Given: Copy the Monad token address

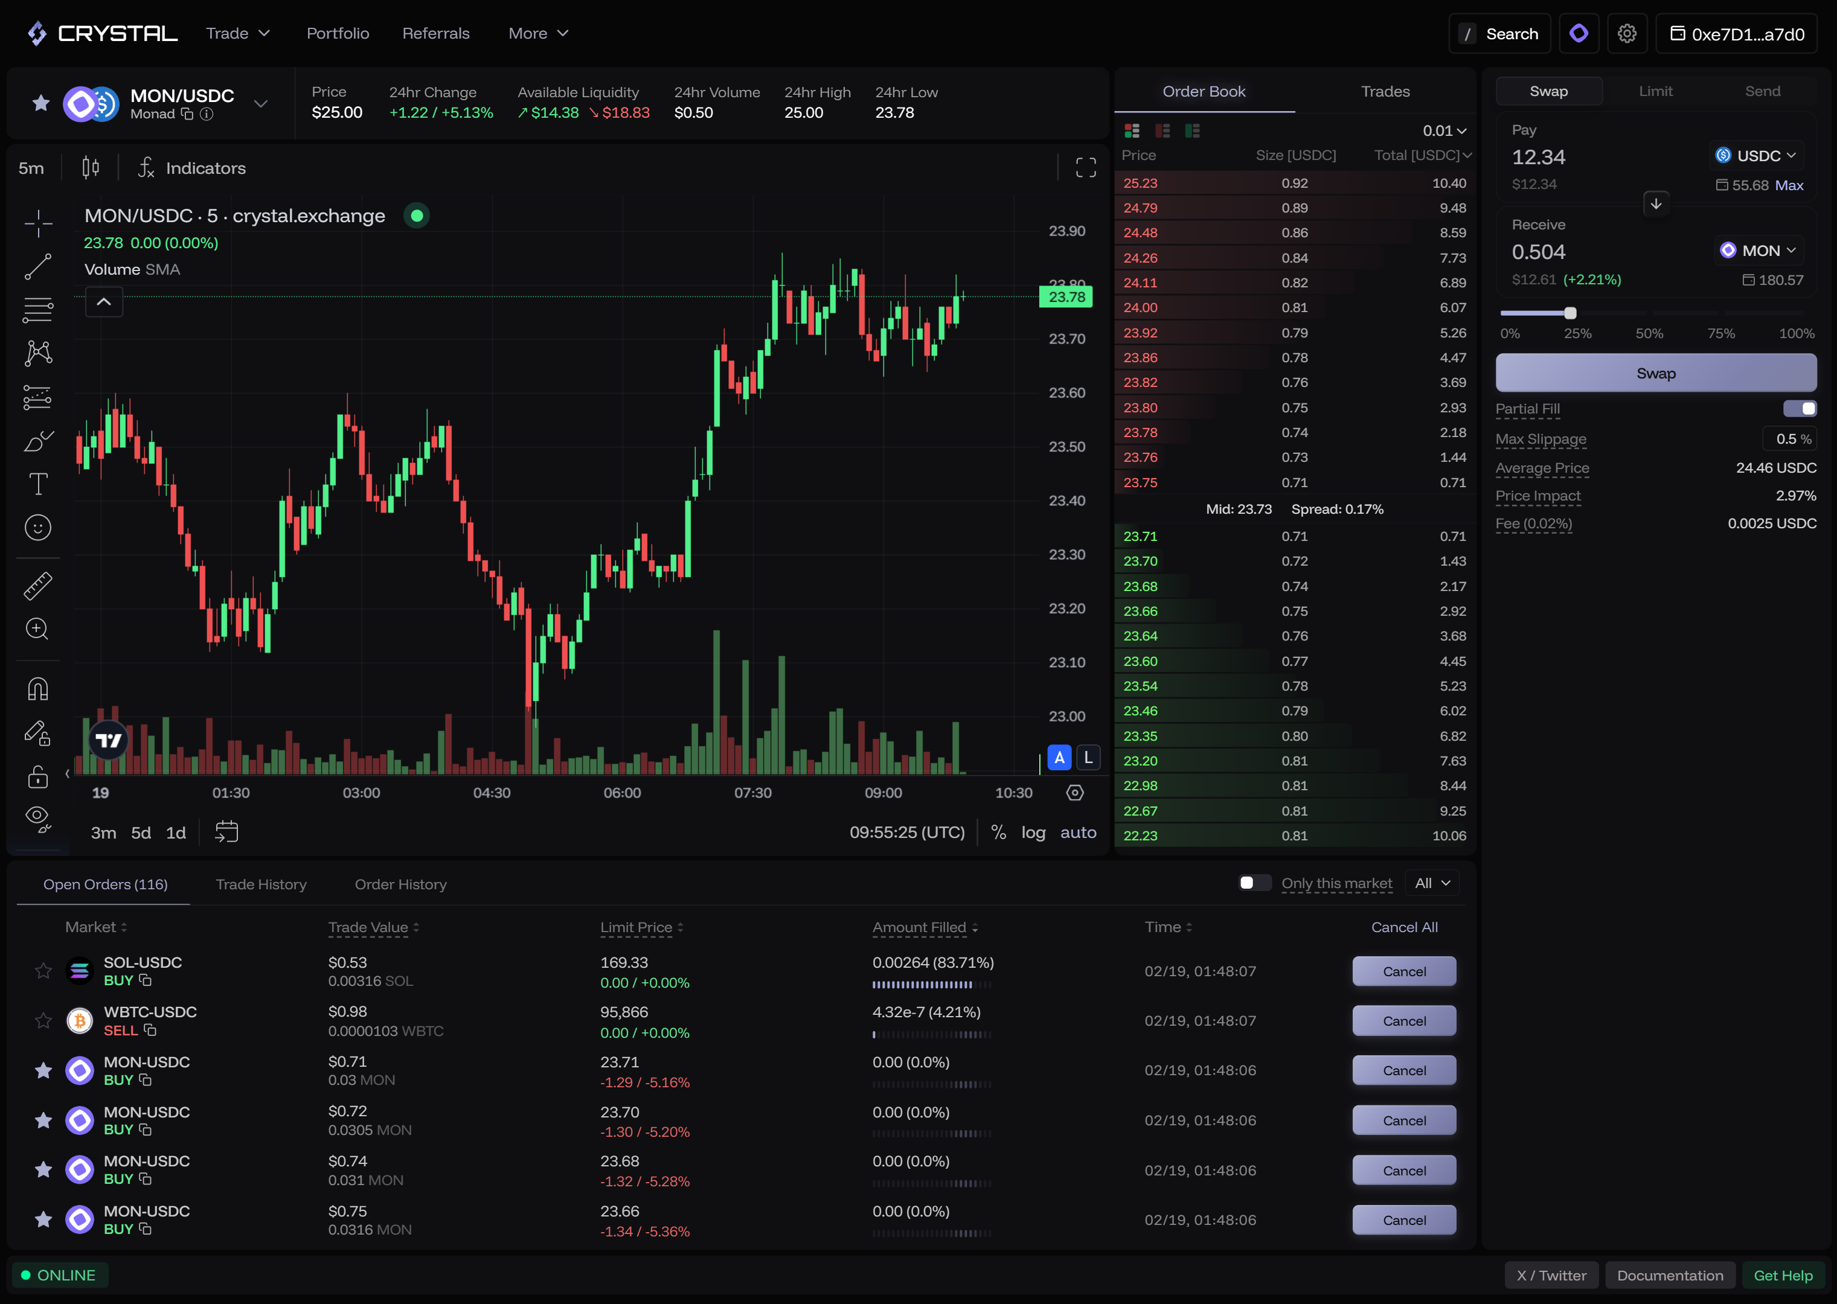Looking at the screenshot, I should tap(187, 114).
